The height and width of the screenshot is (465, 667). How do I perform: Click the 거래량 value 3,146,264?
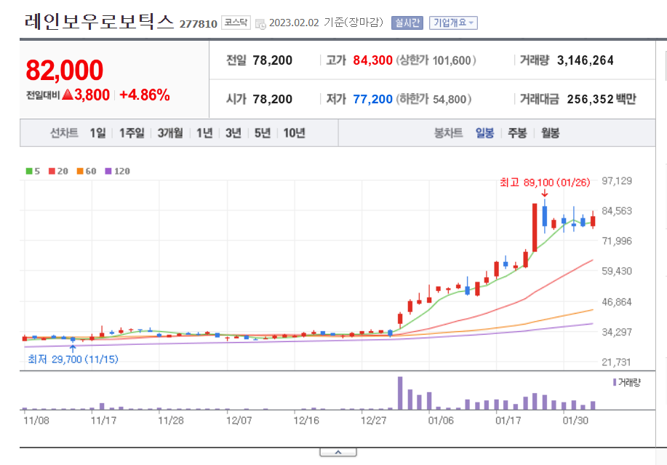pos(586,60)
